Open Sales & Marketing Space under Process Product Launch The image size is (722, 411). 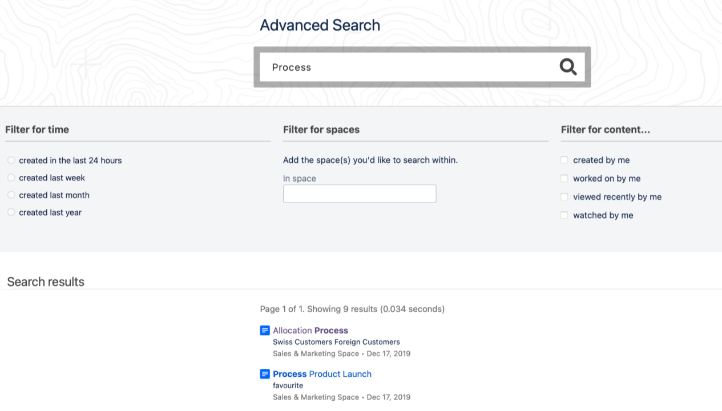[x=316, y=397]
